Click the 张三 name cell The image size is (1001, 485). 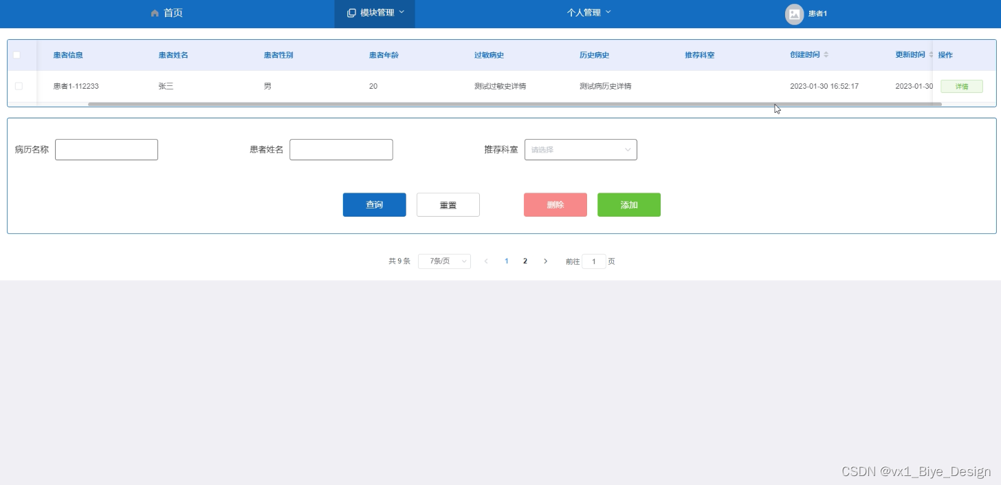[166, 87]
